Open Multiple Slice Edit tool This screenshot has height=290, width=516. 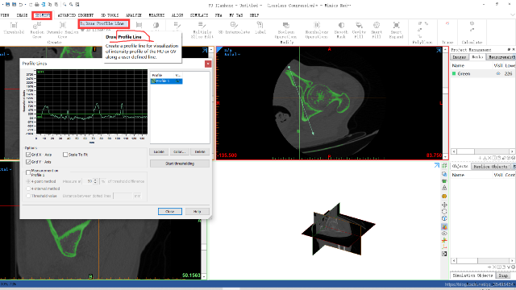point(202,30)
